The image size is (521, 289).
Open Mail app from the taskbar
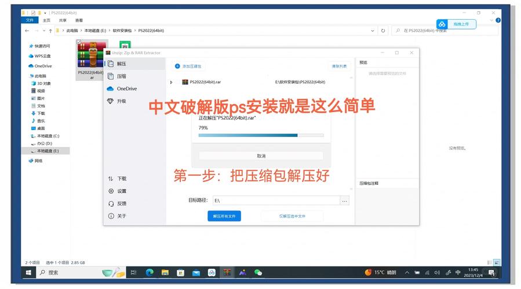click(x=196, y=272)
